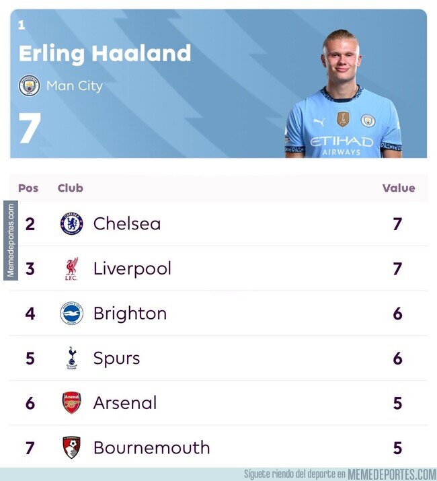
Task: Click the Chelsea club crest icon
Action: pyautogui.click(x=71, y=223)
